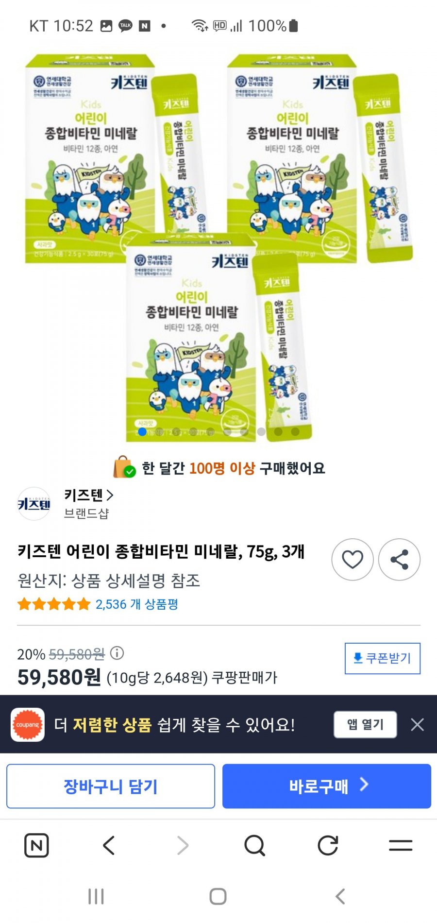Go back with browser back arrow

(109, 845)
